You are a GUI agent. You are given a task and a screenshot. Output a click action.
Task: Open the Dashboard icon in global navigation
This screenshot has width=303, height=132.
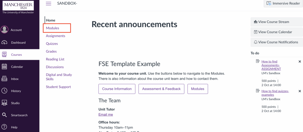tap(4, 42)
